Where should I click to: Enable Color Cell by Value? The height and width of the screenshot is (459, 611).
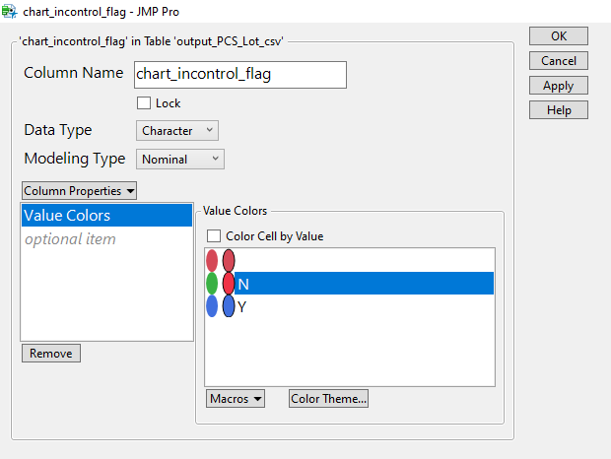coord(213,236)
